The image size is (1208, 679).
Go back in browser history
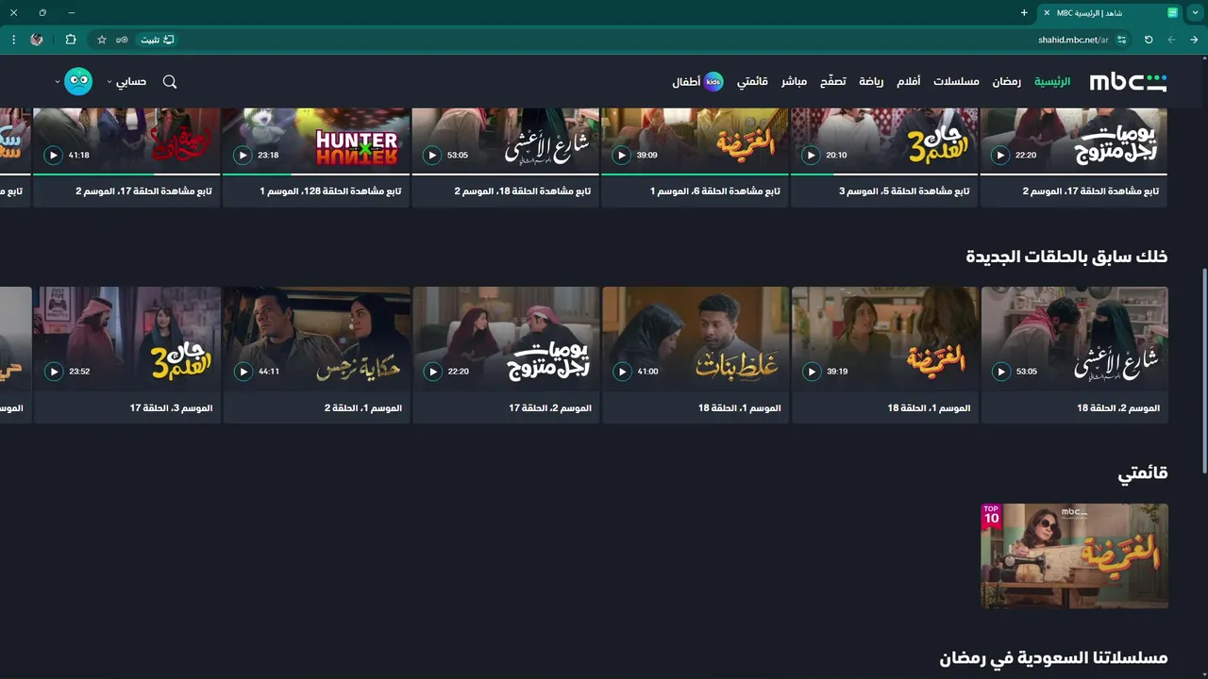coord(1194,40)
